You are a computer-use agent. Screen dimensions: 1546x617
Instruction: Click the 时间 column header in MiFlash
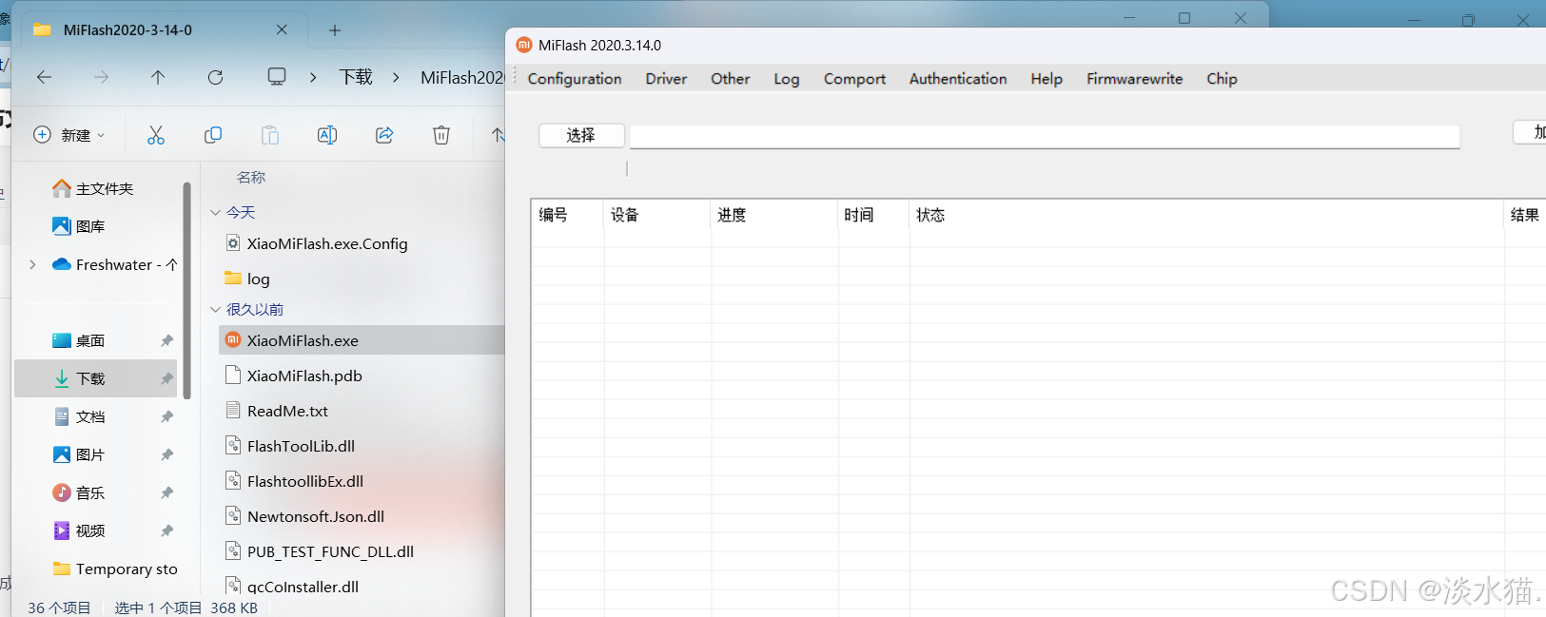point(873,215)
